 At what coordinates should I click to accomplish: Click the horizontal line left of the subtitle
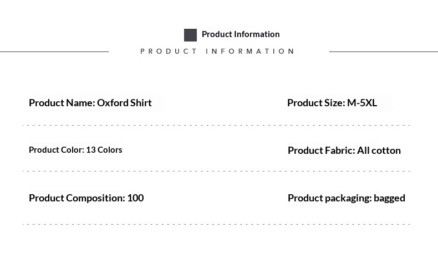click(x=54, y=51)
